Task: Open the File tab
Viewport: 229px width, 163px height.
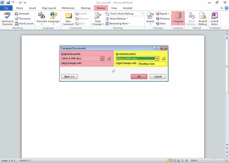Action: [x=6, y=8]
